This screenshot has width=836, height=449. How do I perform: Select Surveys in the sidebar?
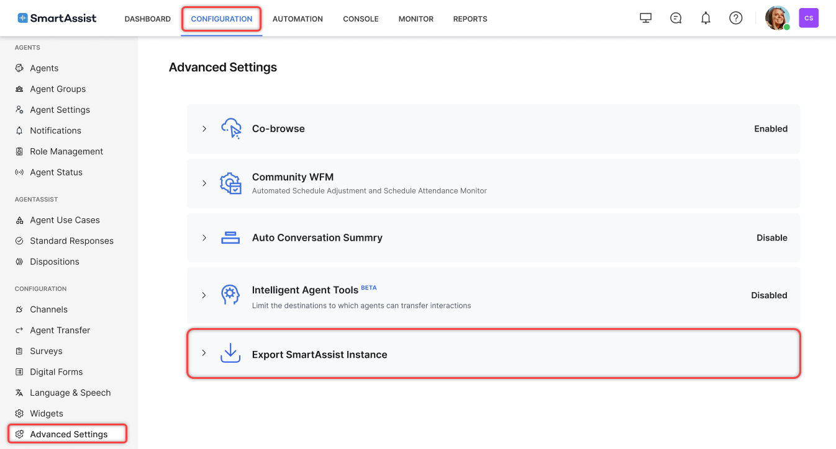[x=46, y=351]
